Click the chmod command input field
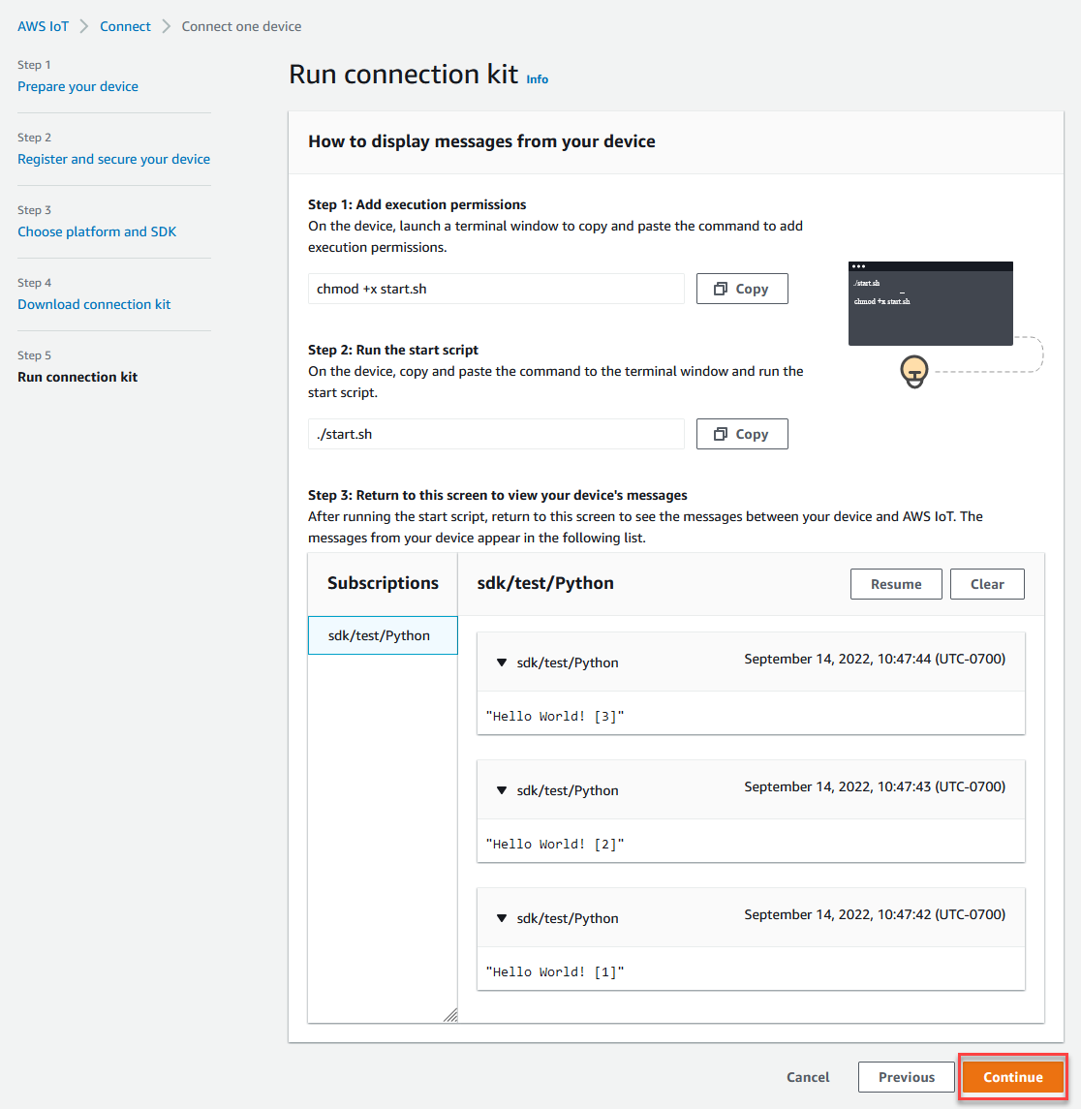The image size is (1081, 1109). coord(495,288)
